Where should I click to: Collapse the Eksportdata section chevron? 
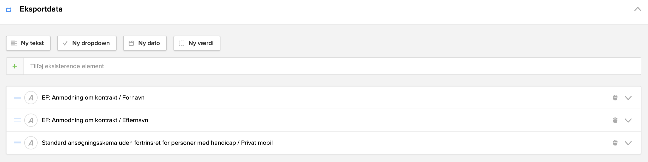638,9
